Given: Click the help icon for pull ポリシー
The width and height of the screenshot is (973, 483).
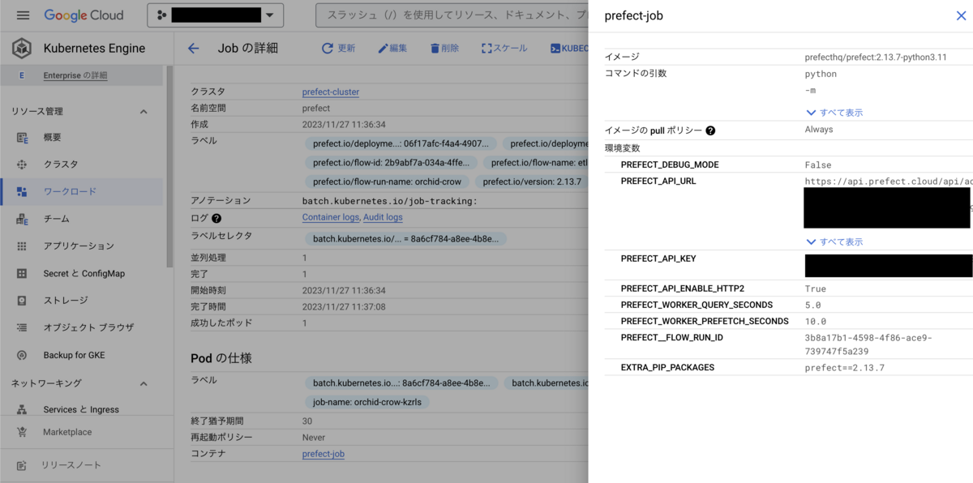Looking at the screenshot, I should coord(710,130).
